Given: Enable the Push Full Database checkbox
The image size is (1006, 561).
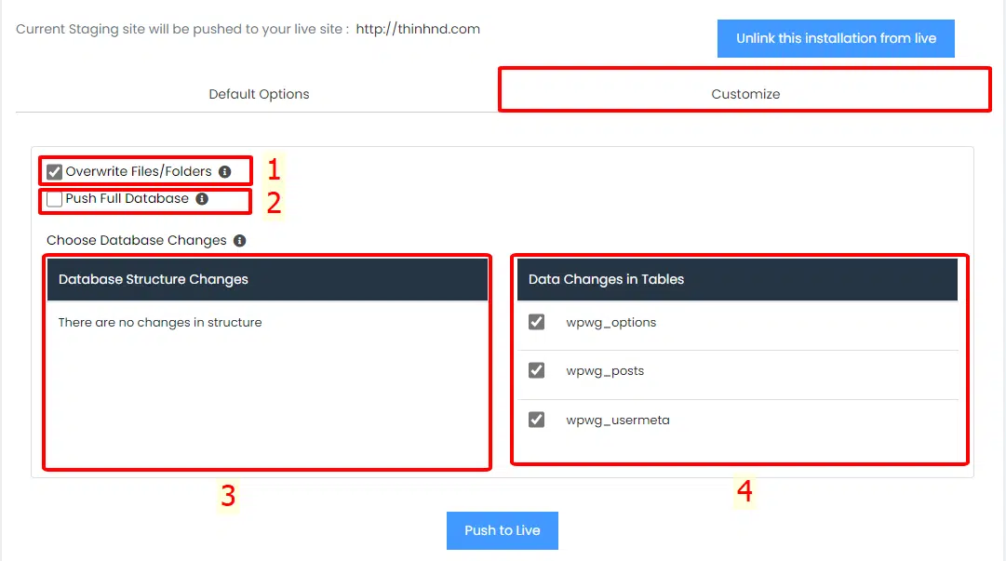Looking at the screenshot, I should pos(55,199).
